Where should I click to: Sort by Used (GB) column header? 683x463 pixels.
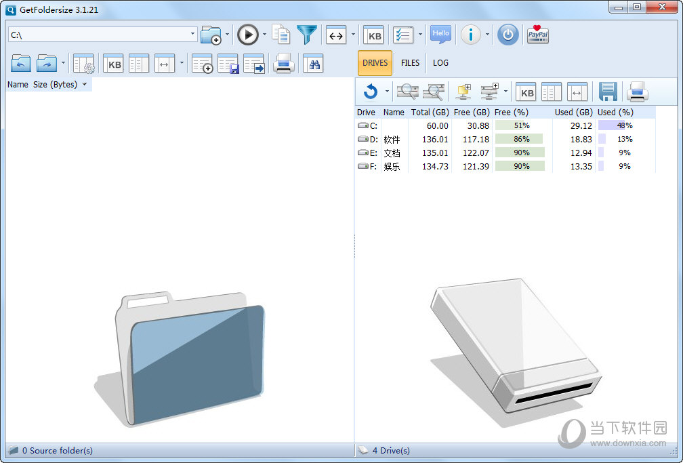(x=574, y=113)
